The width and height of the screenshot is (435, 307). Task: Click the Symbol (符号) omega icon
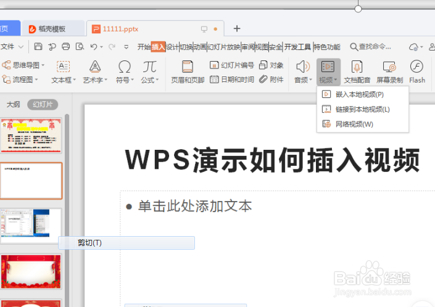125,67
